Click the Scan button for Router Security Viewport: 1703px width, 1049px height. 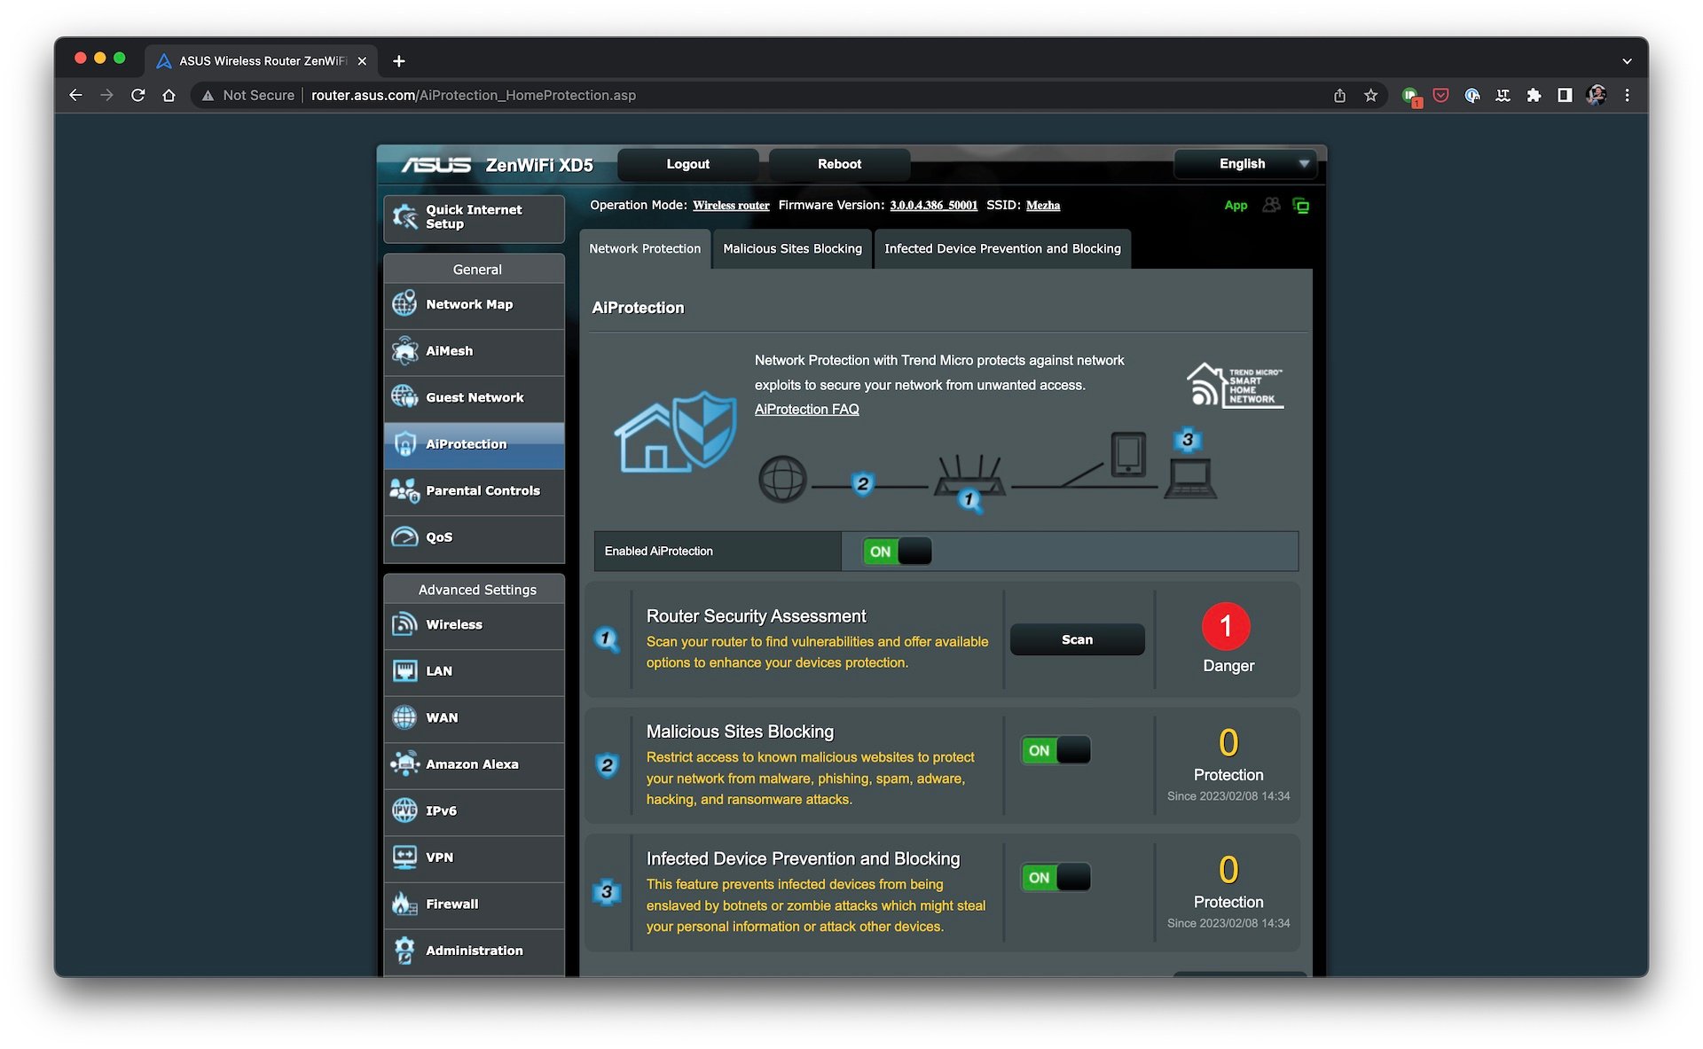(1075, 638)
